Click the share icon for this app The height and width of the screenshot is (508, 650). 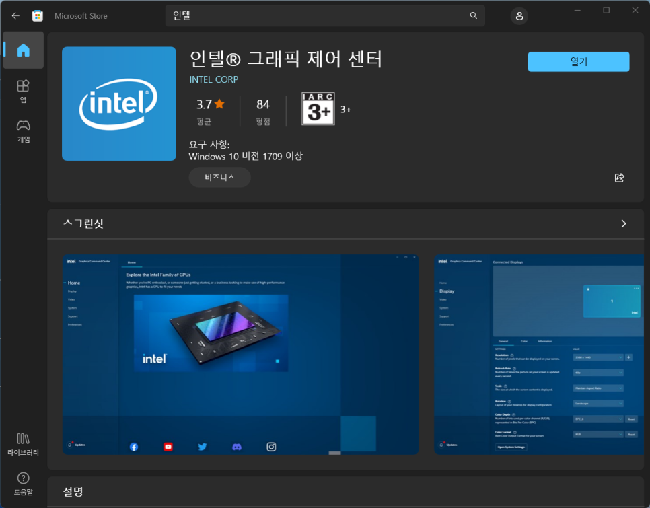pyautogui.click(x=619, y=178)
